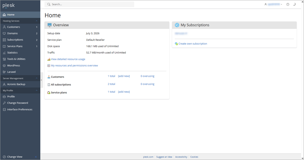
Task: Collapse the Hosting Services section
Action: pos(36,21)
